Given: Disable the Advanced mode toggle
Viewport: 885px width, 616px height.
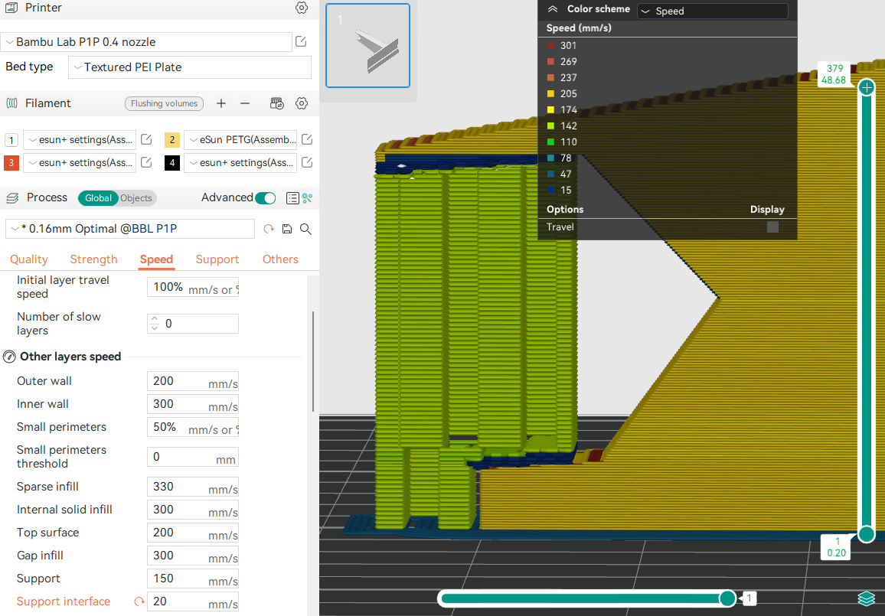Looking at the screenshot, I should click(264, 197).
